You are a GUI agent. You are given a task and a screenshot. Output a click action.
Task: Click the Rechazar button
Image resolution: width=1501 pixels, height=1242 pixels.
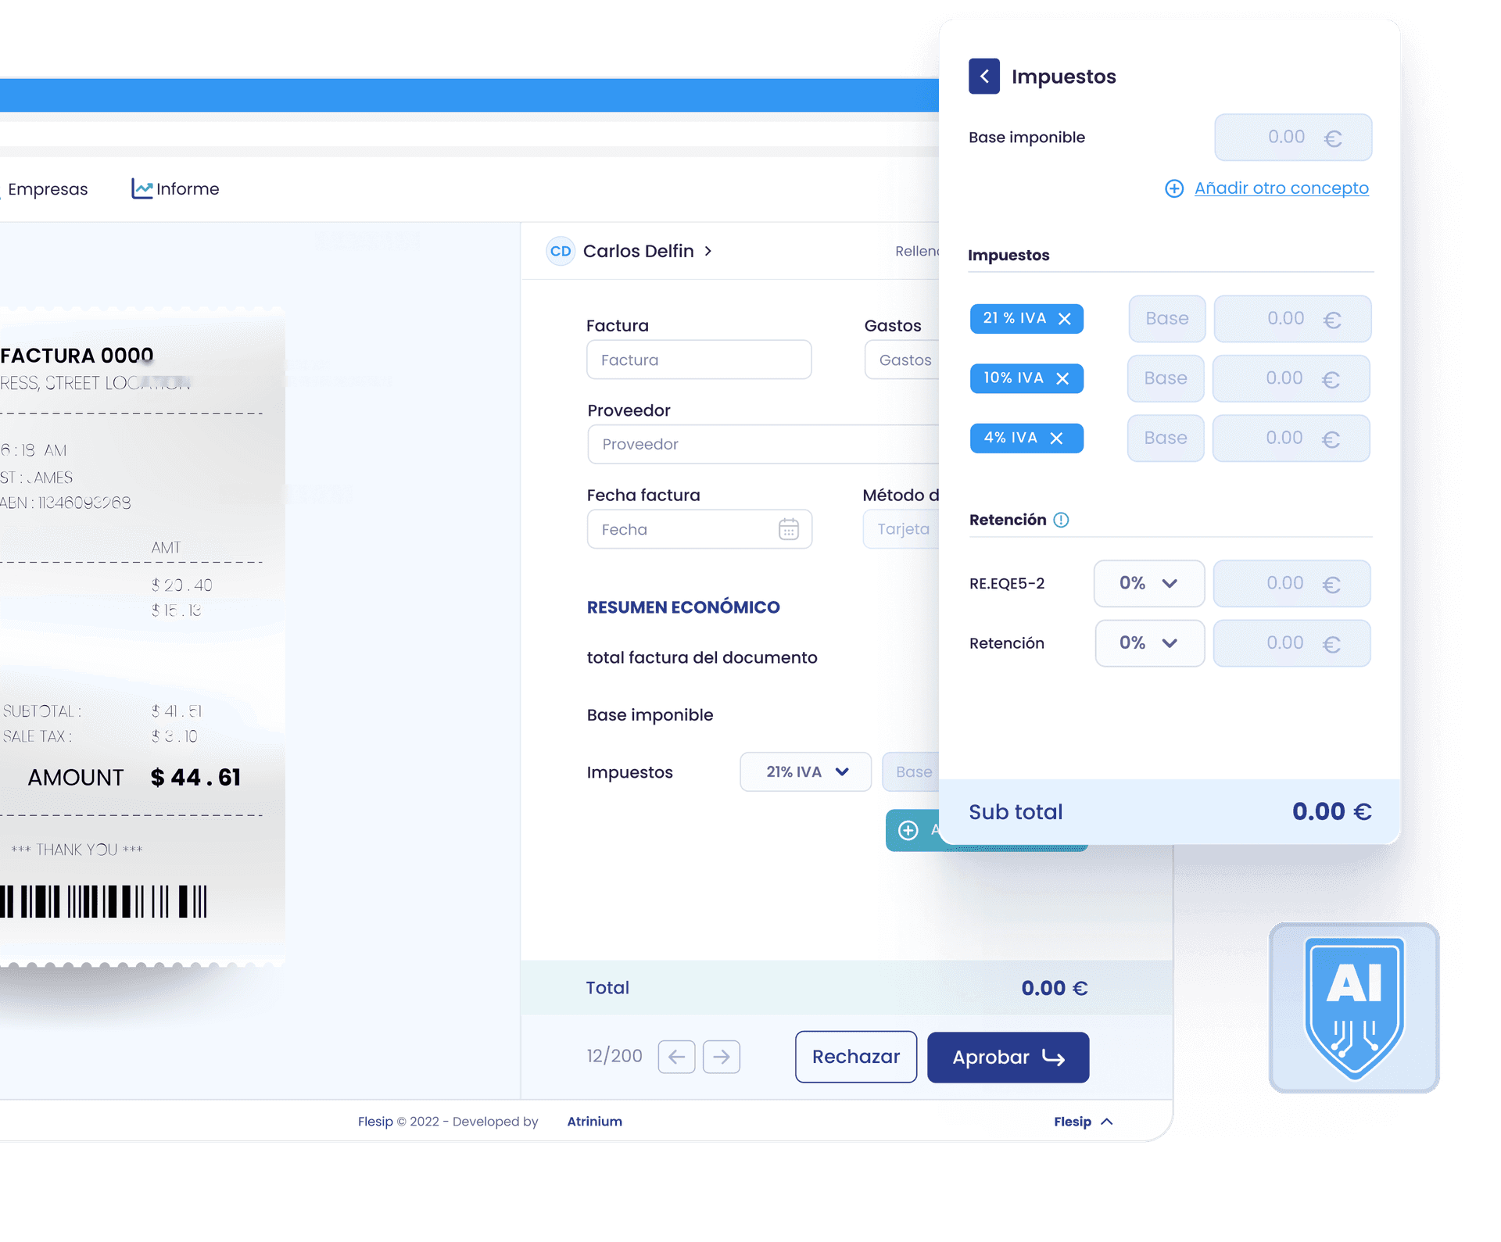(x=856, y=1057)
